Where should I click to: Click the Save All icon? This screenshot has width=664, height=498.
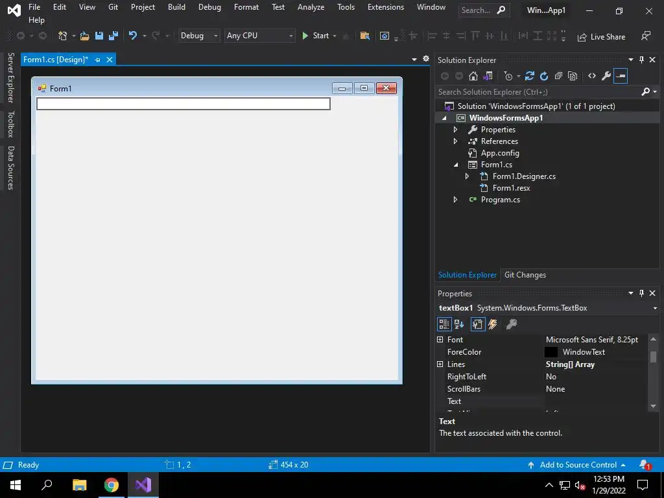[113, 36]
